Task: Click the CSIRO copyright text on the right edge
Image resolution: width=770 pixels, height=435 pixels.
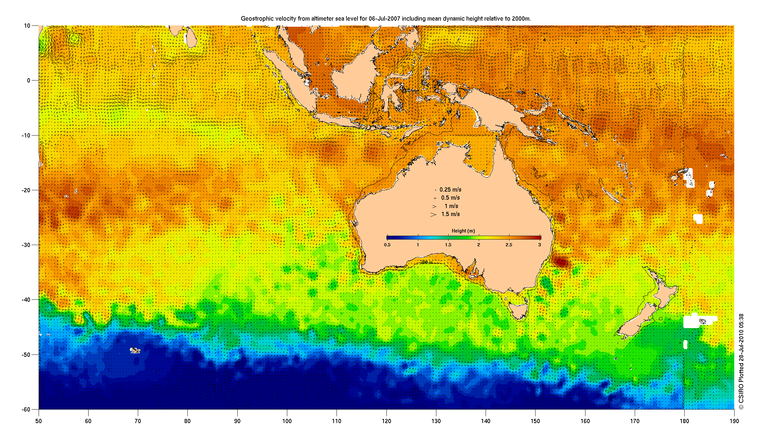Action: 741,362
